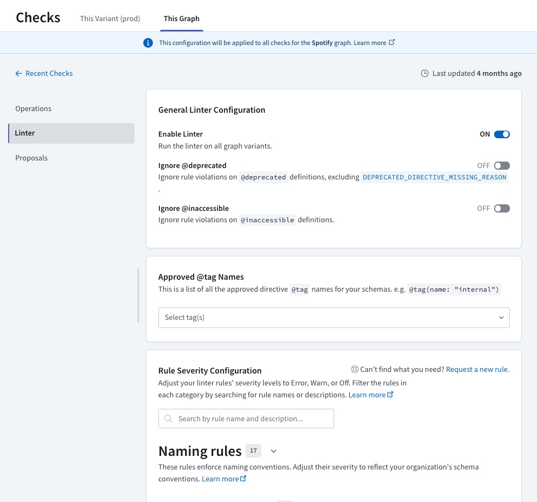Screen dimensions: 537x502
Task: Click the face icon before Can't find what you need
Action: click(355, 369)
